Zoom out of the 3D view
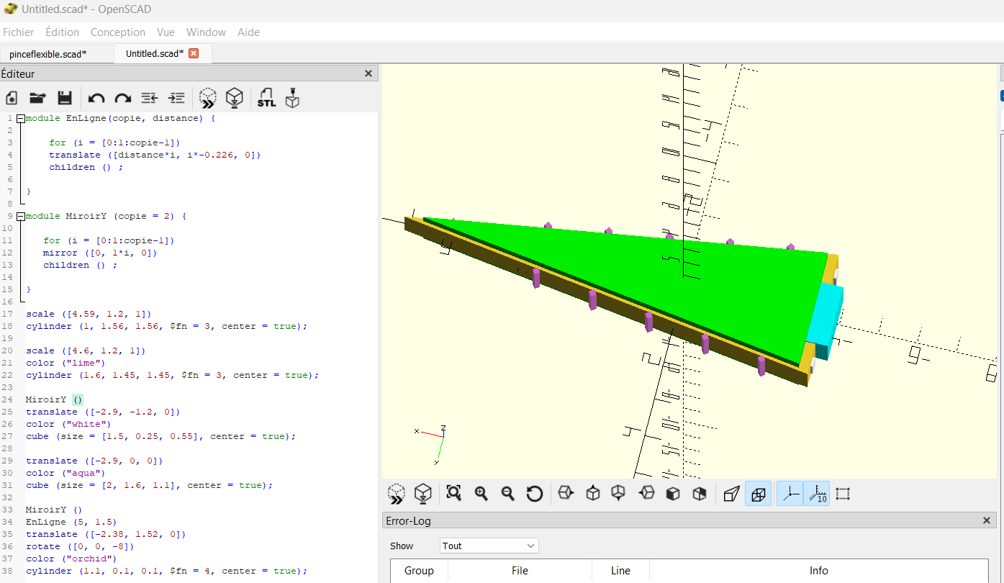1004x583 pixels. 507,493
